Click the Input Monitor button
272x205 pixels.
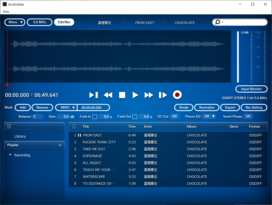(251, 89)
